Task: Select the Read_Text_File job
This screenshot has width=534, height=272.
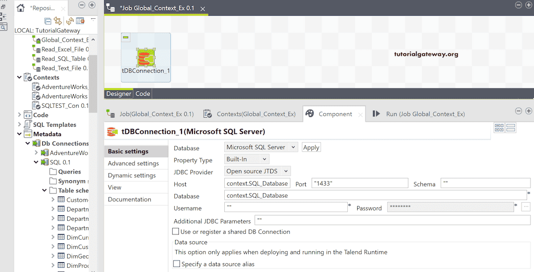Action: coord(60,68)
